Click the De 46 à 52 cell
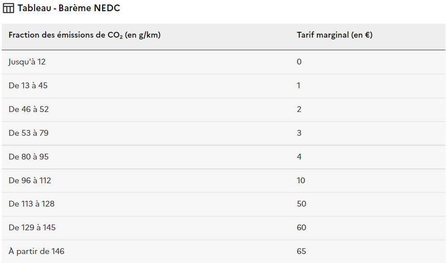Viewport: 446px width, 263px height. coord(28,109)
